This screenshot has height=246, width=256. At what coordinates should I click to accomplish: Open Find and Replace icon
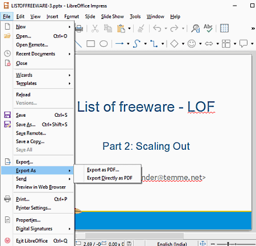click(x=196, y=28)
